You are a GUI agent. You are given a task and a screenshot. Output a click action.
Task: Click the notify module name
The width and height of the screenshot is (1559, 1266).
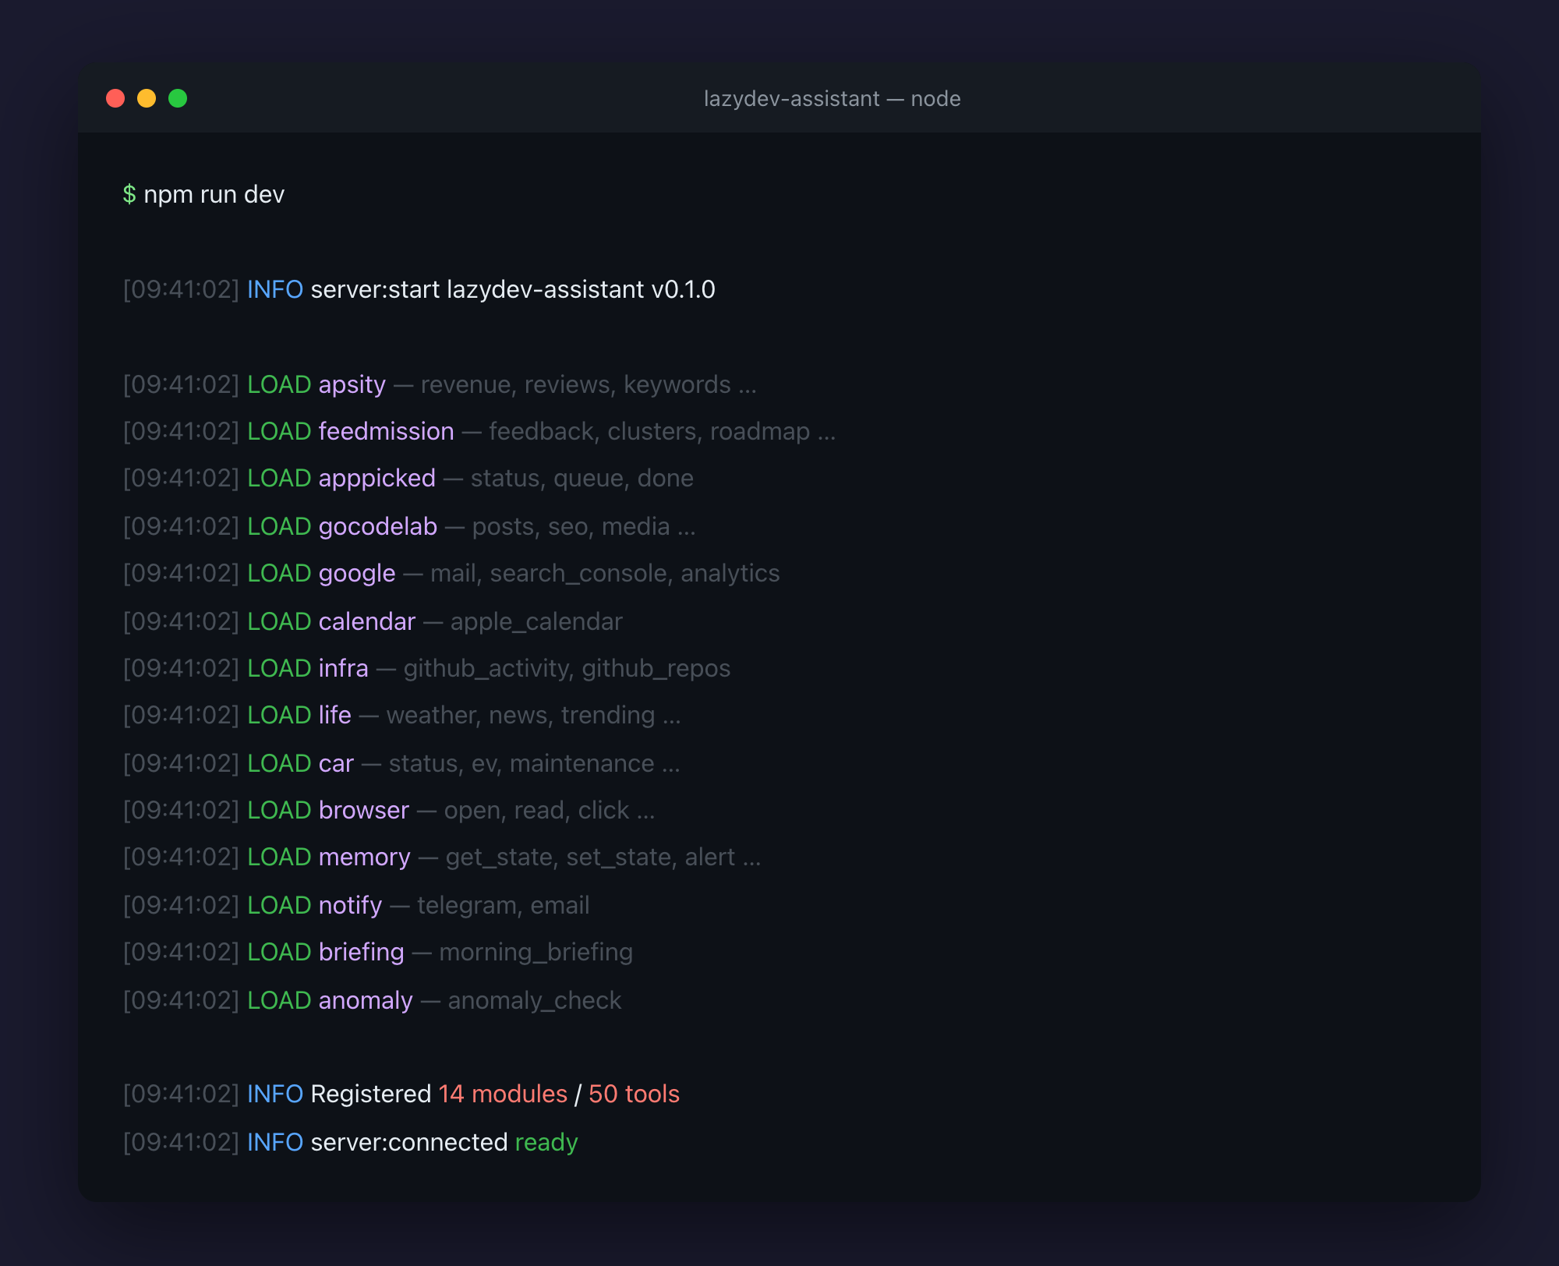point(350,905)
